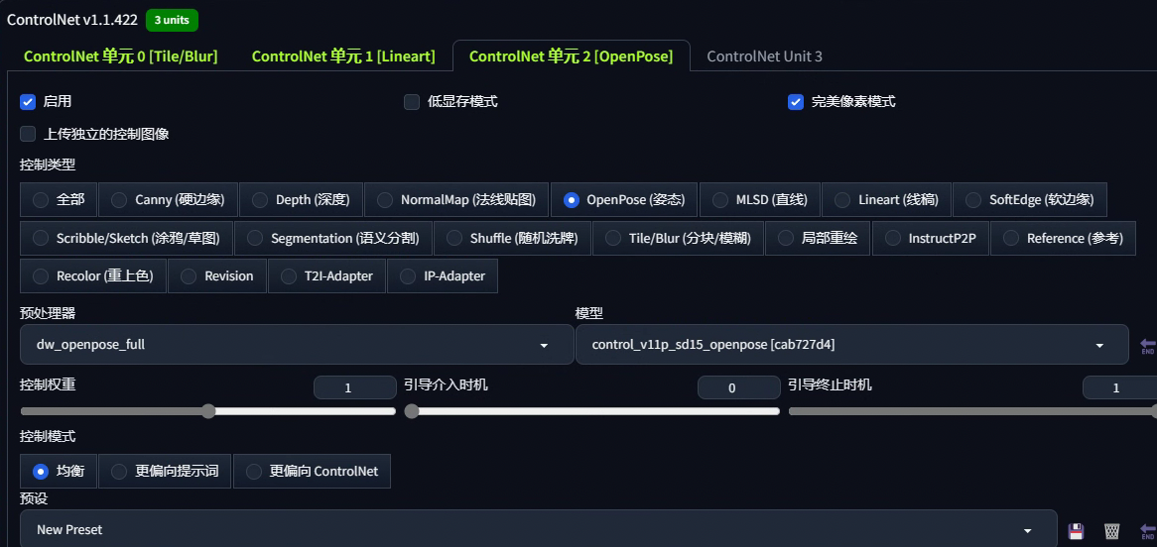
Task: Click the 引导终止时机 value input field
Action: click(x=1119, y=387)
